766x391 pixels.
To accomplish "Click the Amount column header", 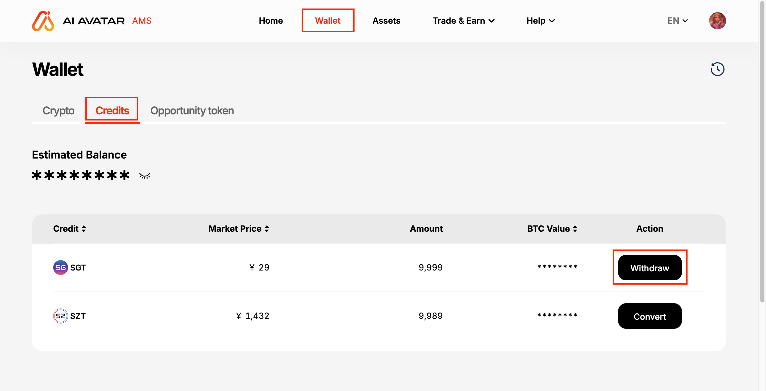I will point(426,229).
